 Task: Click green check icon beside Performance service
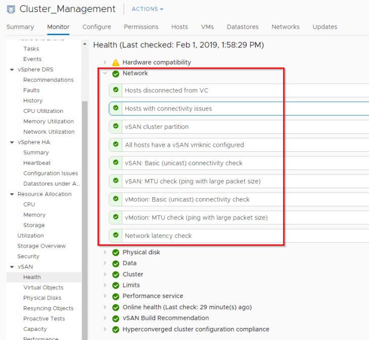click(116, 296)
